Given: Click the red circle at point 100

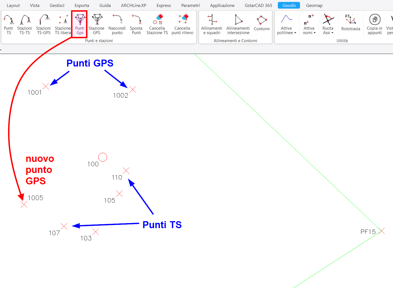Looking at the screenshot, I should tap(103, 157).
